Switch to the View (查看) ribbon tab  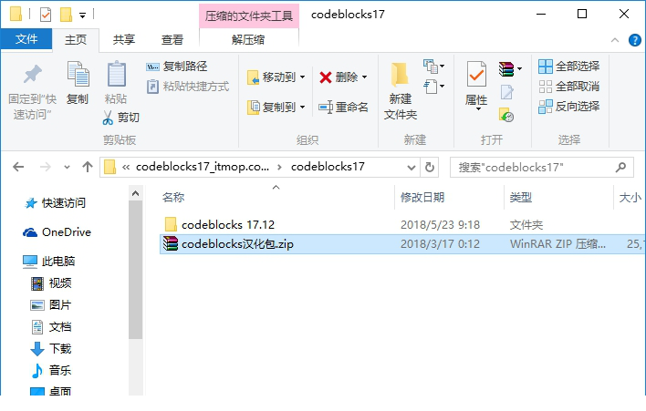click(x=172, y=40)
